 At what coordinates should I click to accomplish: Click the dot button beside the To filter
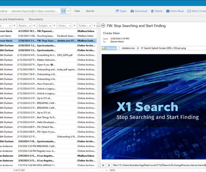click(14, 26)
